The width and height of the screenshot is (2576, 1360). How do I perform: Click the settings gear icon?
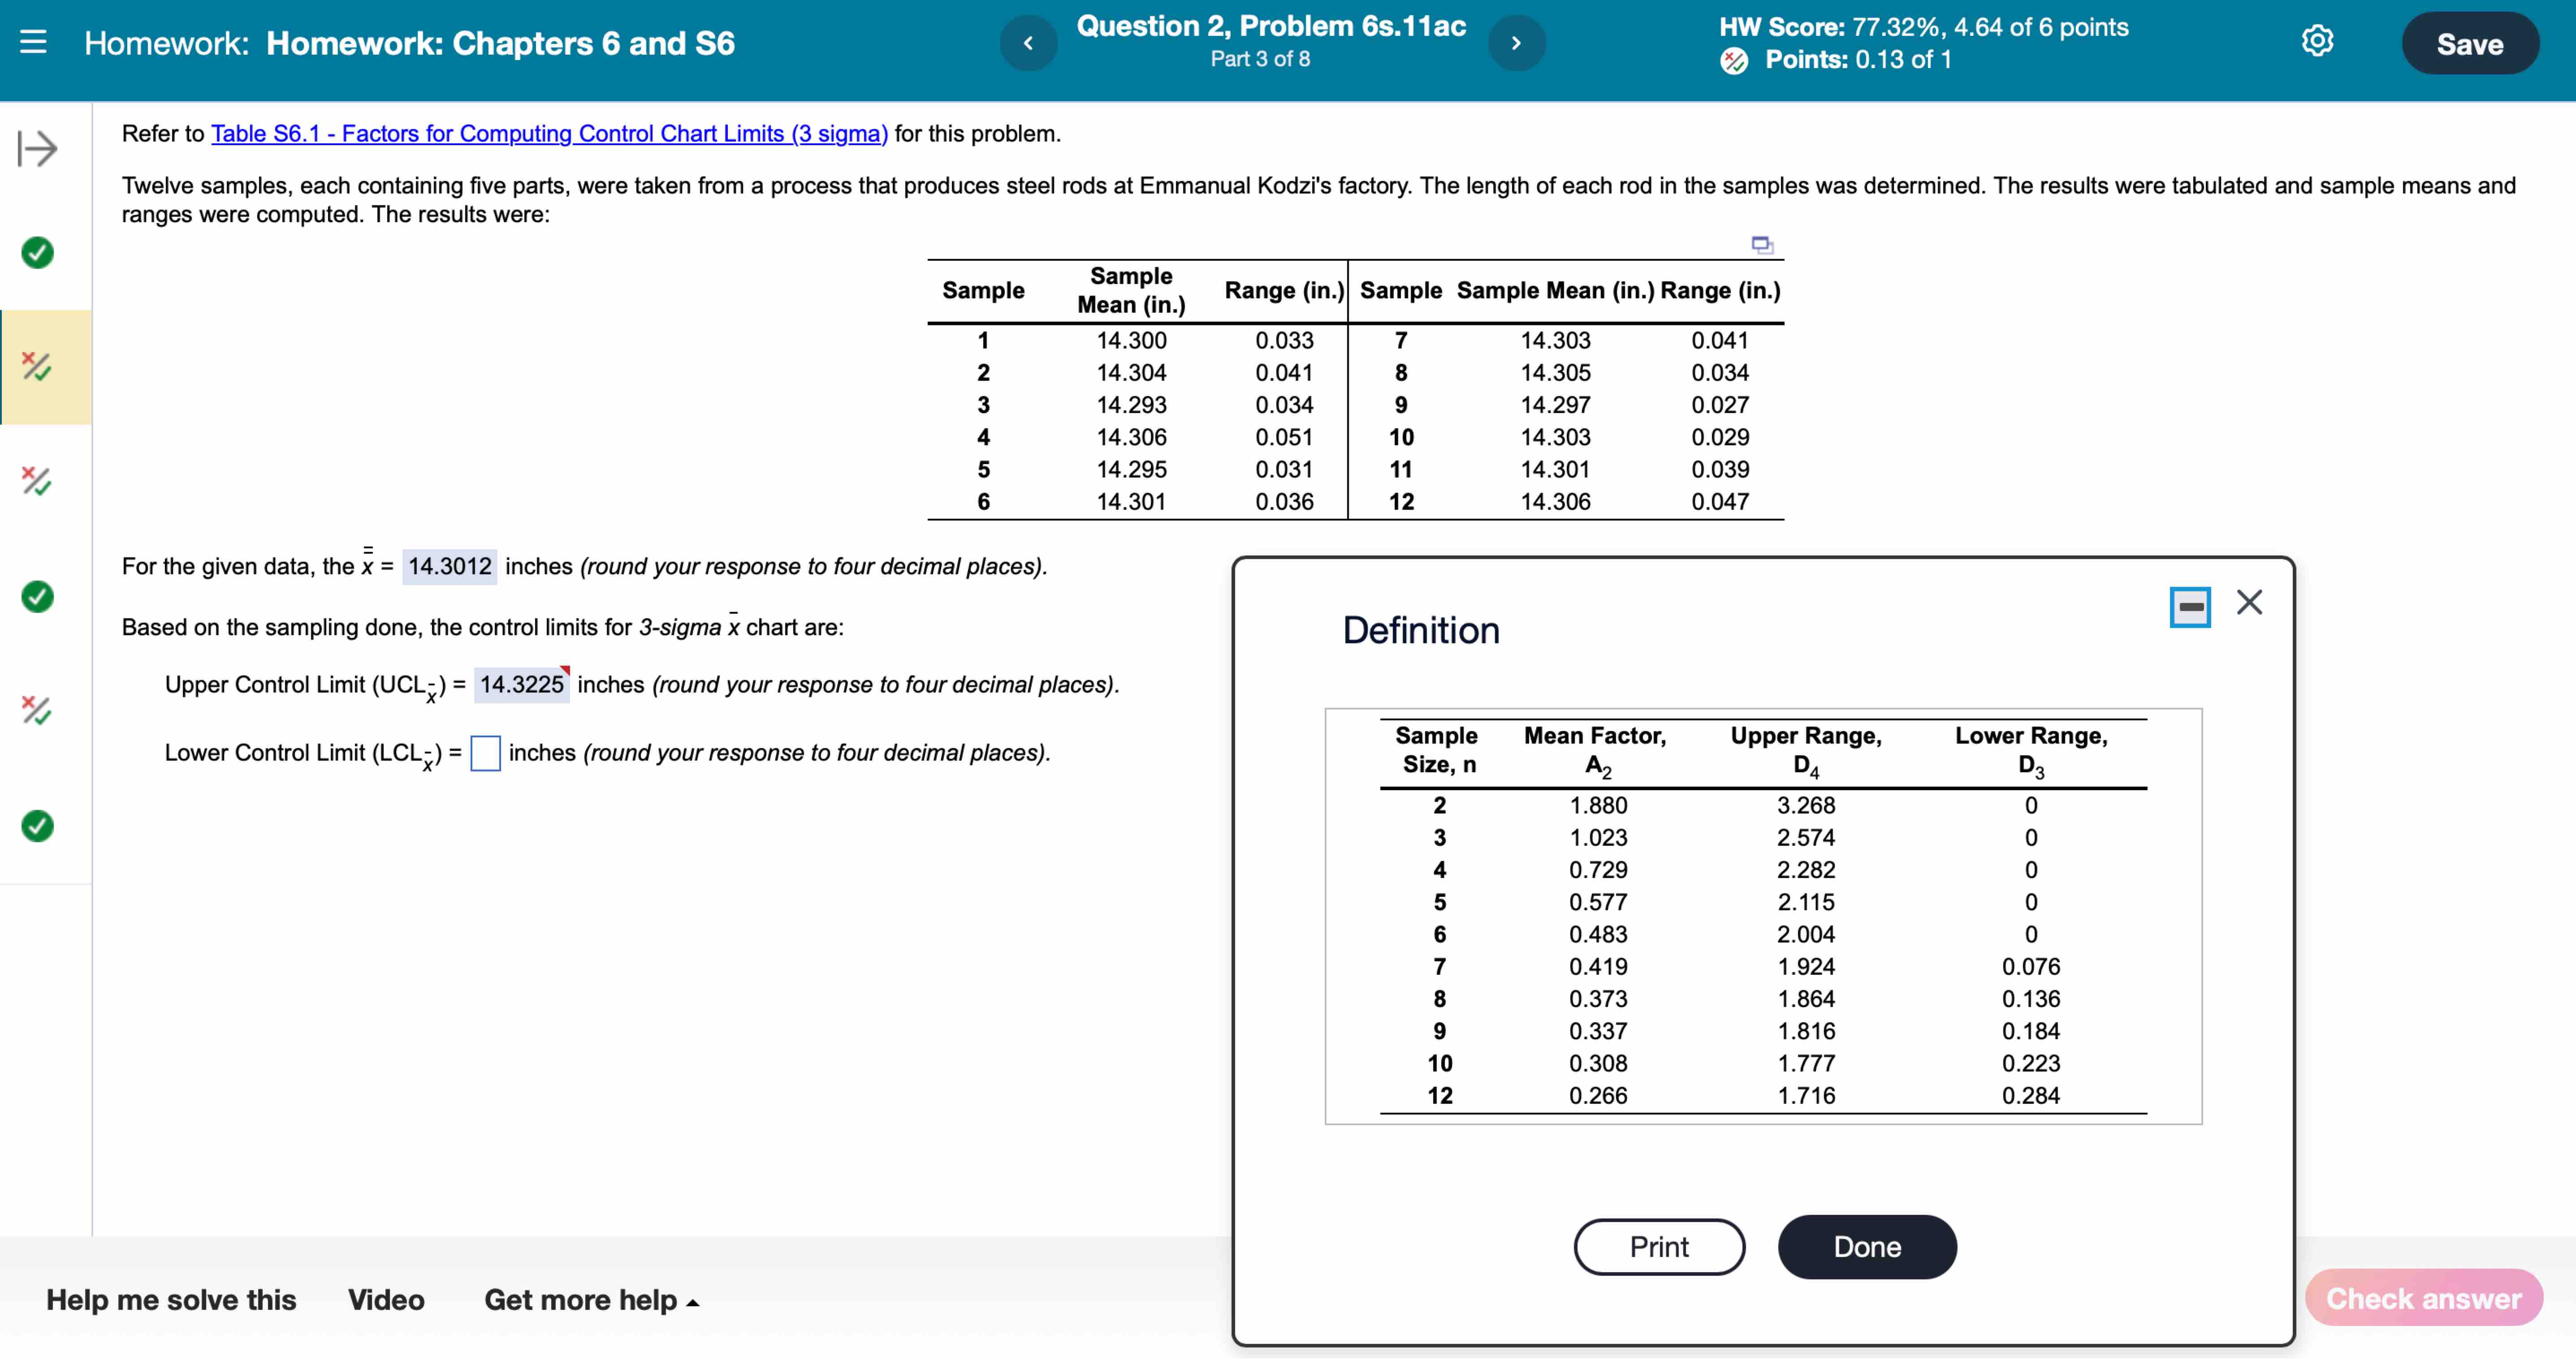click(x=2318, y=40)
